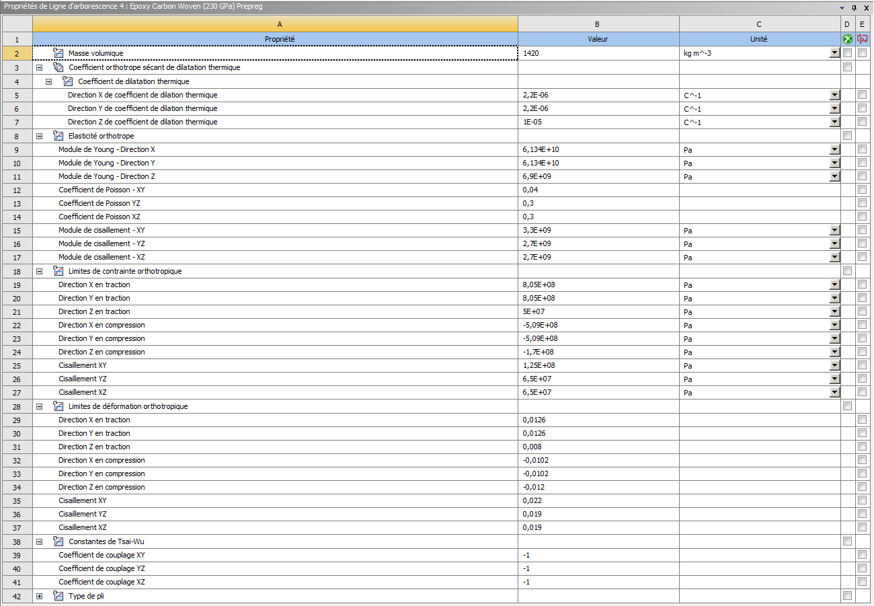The image size is (874, 606).
Task: Click the Constantes de Tsai-Wu property icon
Action: pos(58,541)
